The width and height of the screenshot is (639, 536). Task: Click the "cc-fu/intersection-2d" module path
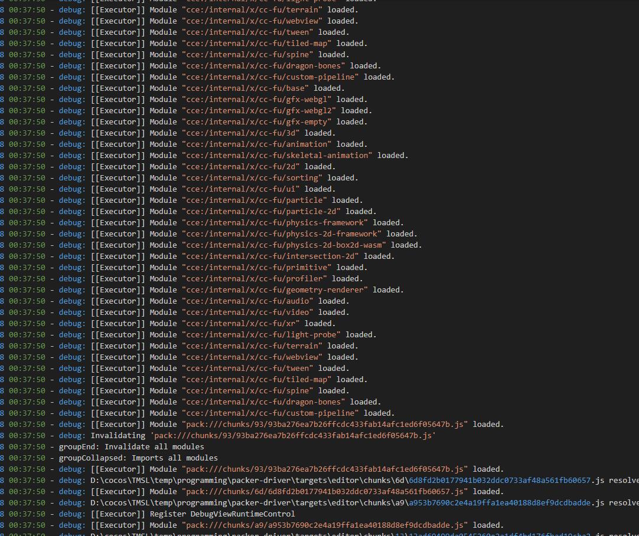(x=270, y=257)
